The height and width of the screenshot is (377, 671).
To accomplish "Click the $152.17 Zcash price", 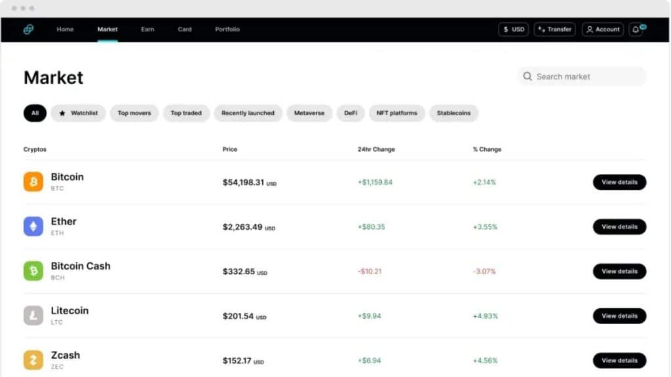I will pos(243,361).
